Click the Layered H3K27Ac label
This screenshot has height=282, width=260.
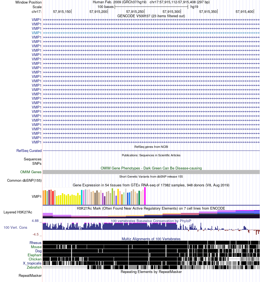18,212
